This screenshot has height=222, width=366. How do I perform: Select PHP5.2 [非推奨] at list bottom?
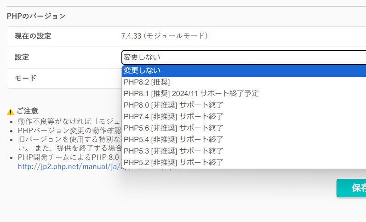click(173, 162)
